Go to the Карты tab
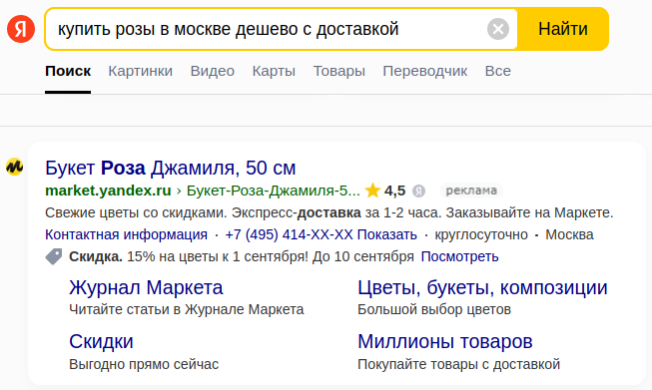 (x=274, y=71)
